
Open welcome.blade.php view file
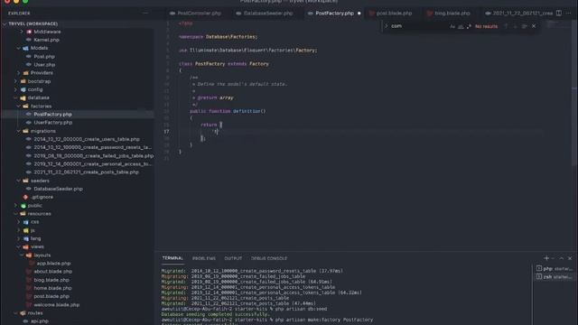[56, 305]
